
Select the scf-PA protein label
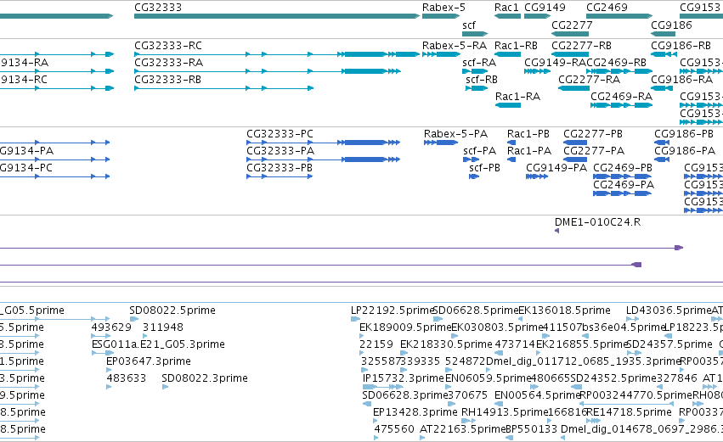pos(479,152)
